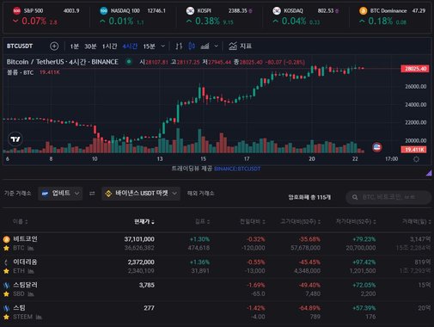
Task: Click the BTCUSDT symbol label
Action: (x=20, y=46)
